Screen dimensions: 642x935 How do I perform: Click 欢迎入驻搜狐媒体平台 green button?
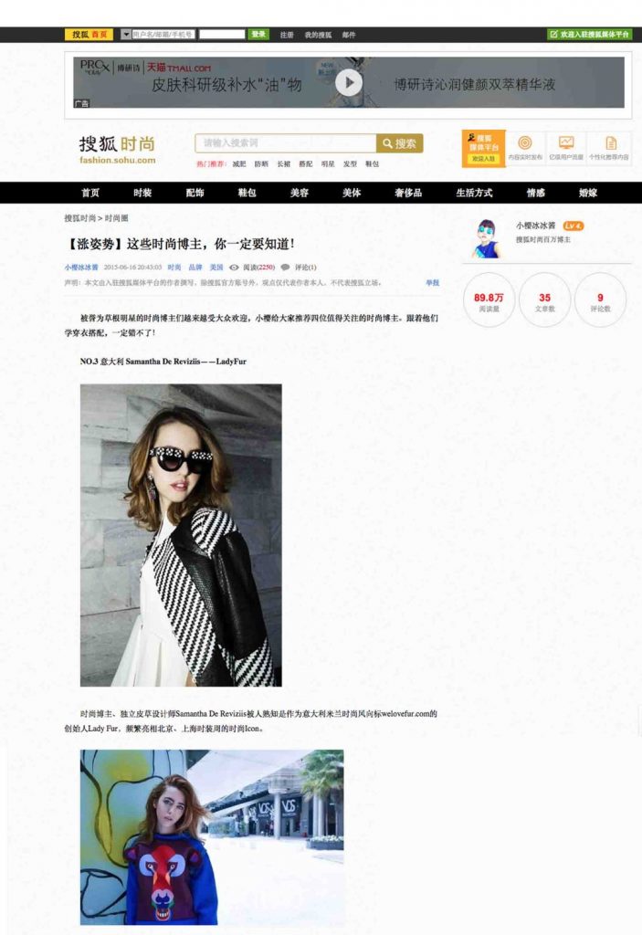point(590,35)
